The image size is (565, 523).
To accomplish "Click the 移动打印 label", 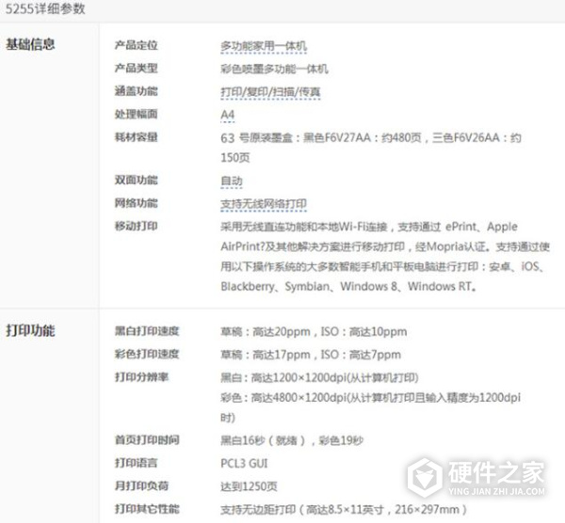I will coord(136,226).
